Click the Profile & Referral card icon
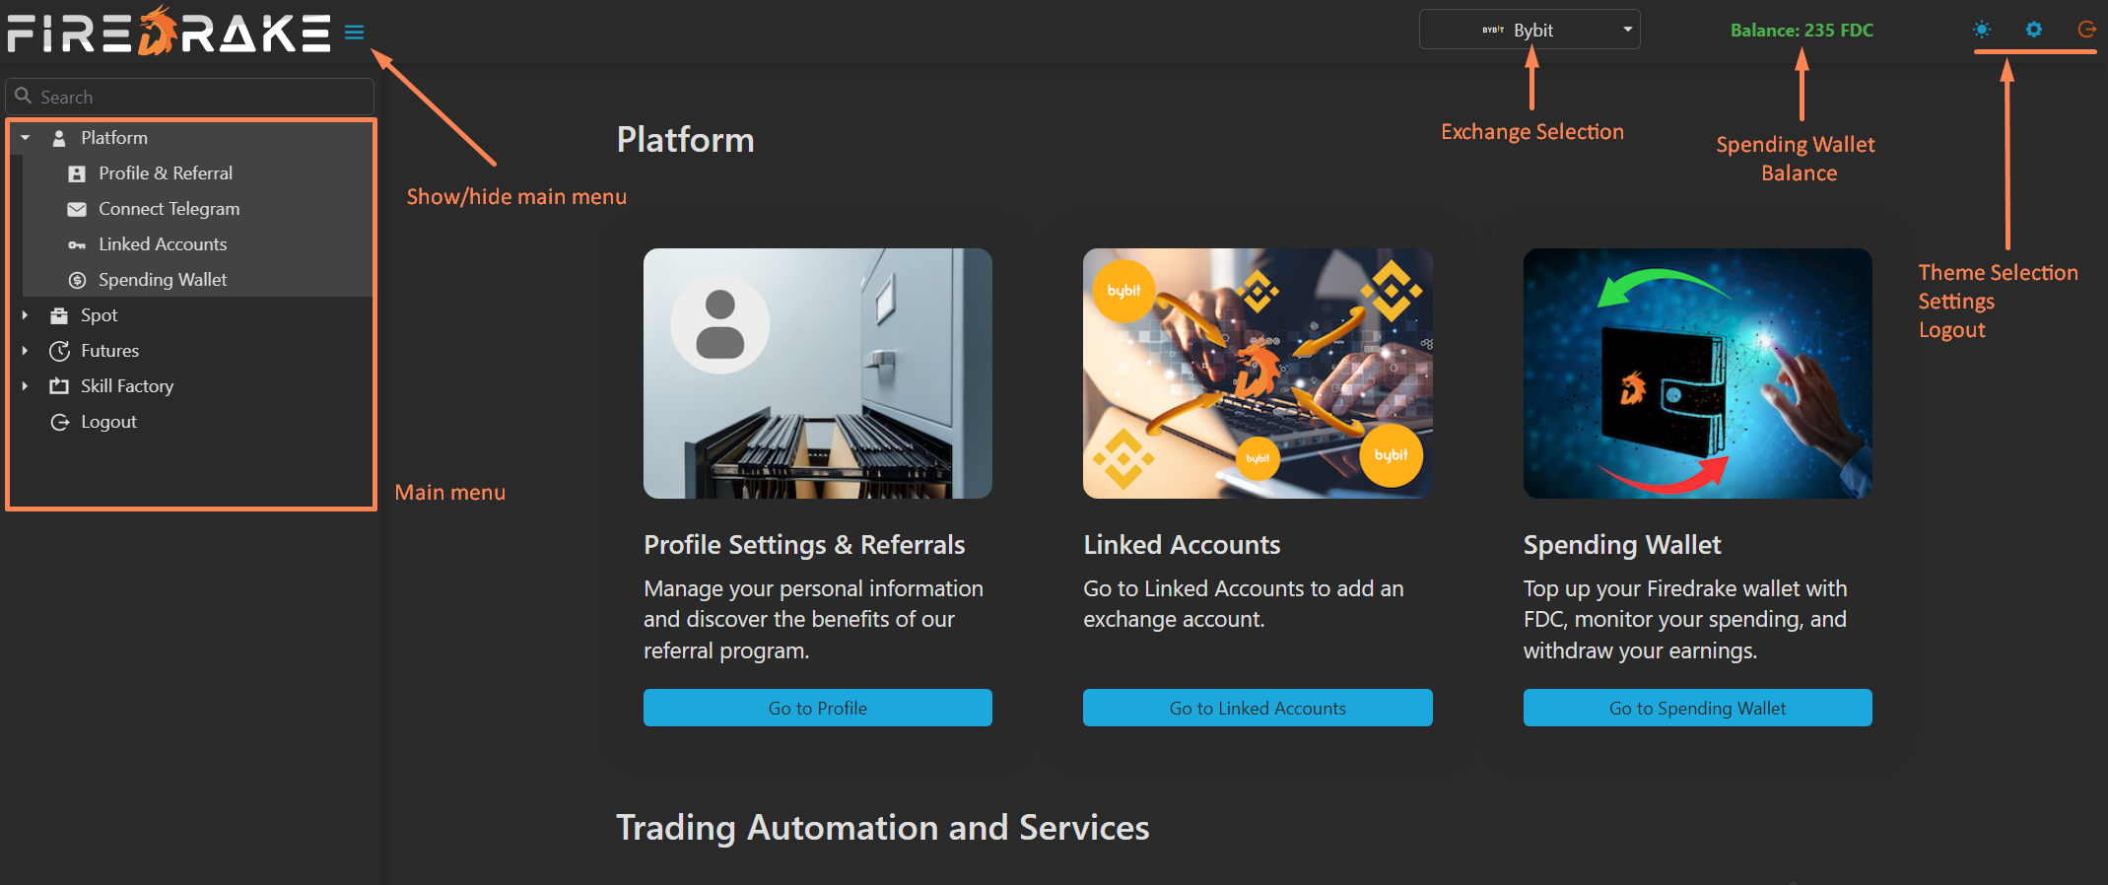2108x885 pixels. (x=77, y=172)
